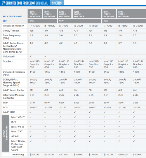Image resolution: width=146 pixels, height=158 pixels.
Task: Click the Intel SIPP checkmark for i7-7700
Action: click(x=60, y=112)
